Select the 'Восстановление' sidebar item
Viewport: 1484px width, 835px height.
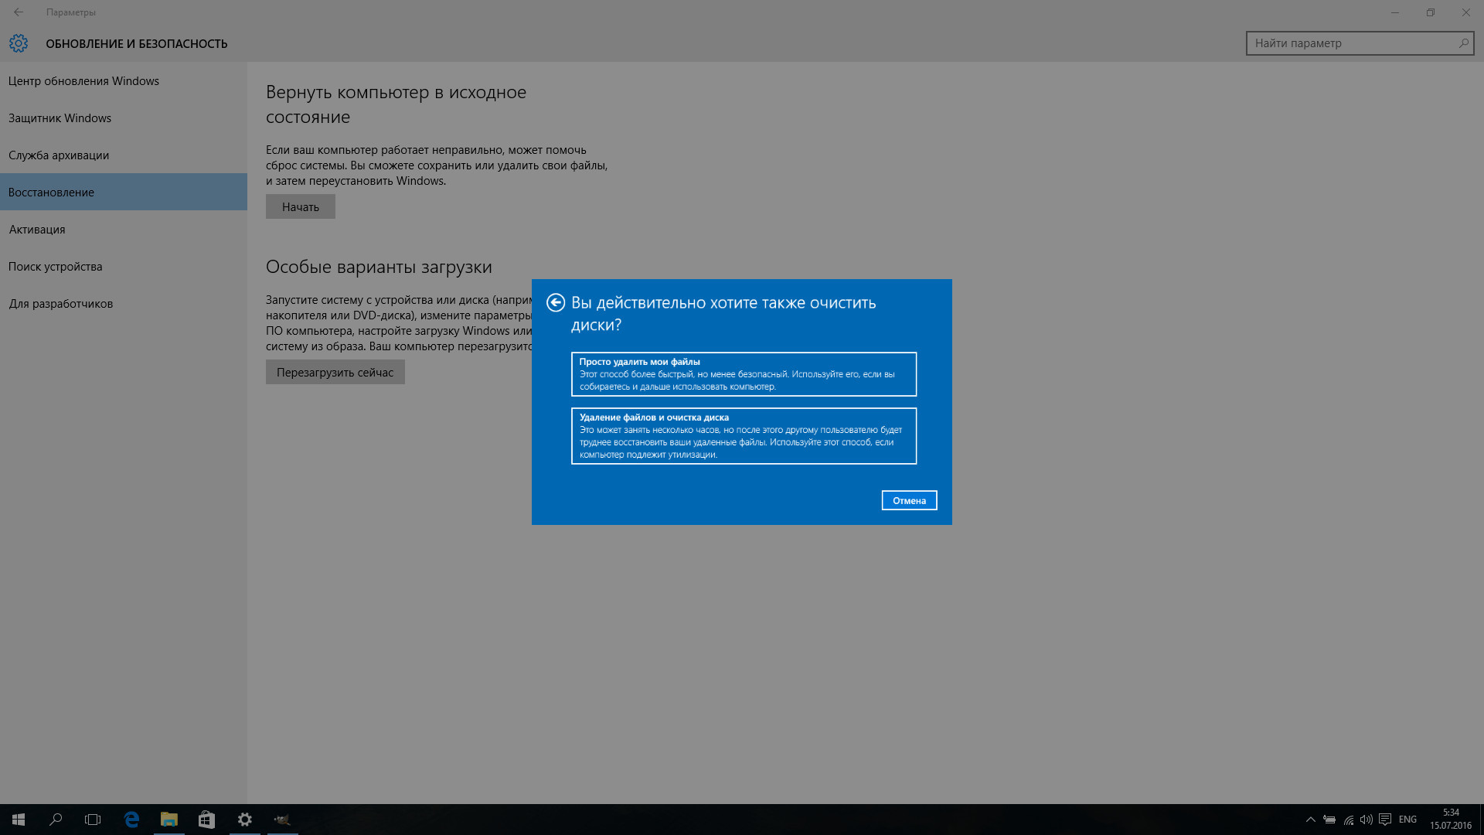(124, 192)
